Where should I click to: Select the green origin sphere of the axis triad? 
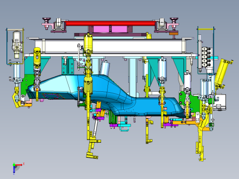click(x=14, y=165)
